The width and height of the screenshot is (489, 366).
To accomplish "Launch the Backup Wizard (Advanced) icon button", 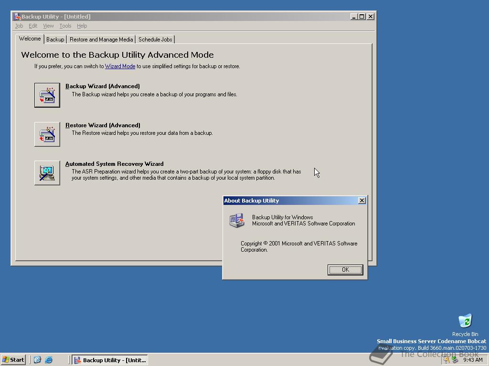I will point(47,95).
